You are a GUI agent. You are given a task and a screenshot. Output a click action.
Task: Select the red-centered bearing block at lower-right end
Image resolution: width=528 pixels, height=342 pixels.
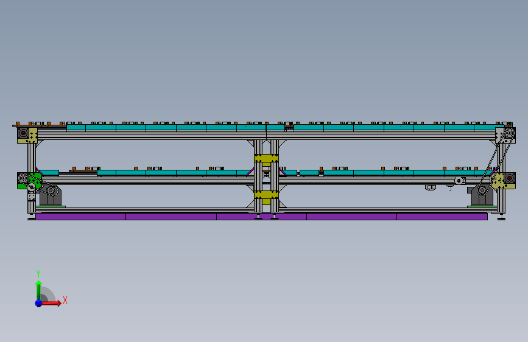[510, 178]
